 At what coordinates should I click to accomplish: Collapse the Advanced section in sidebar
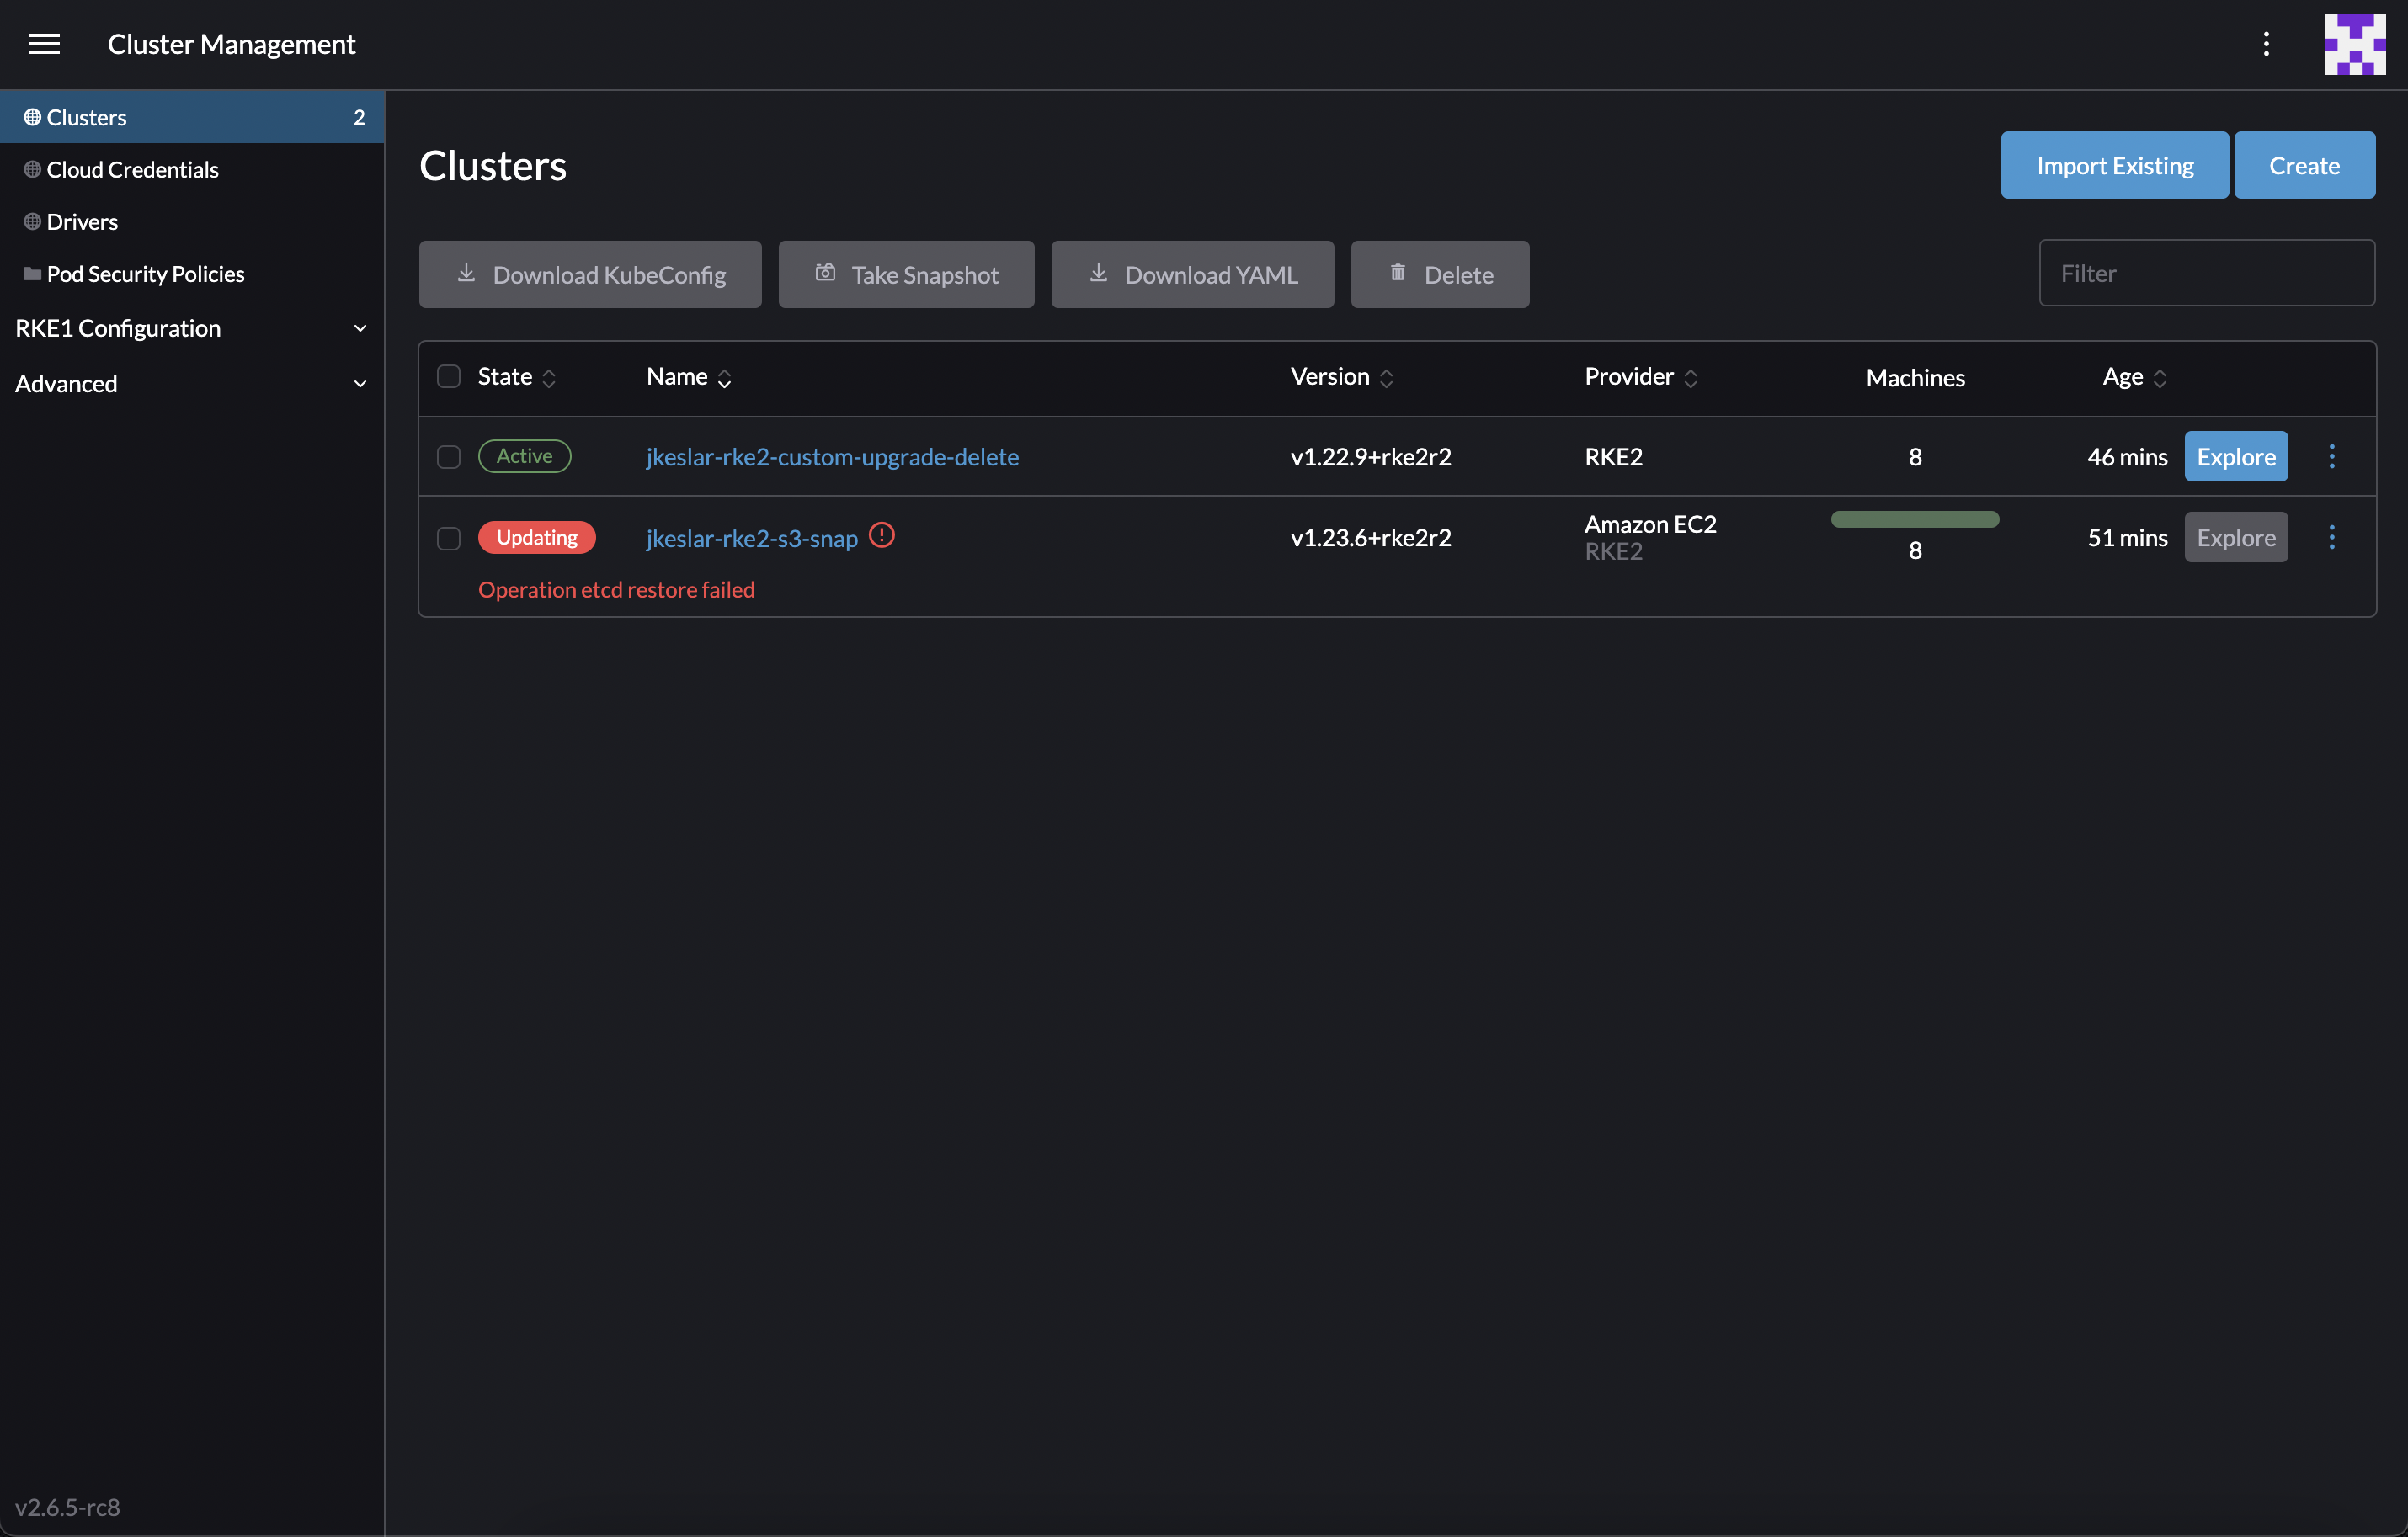pyautogui.click(x=192, y=383)
